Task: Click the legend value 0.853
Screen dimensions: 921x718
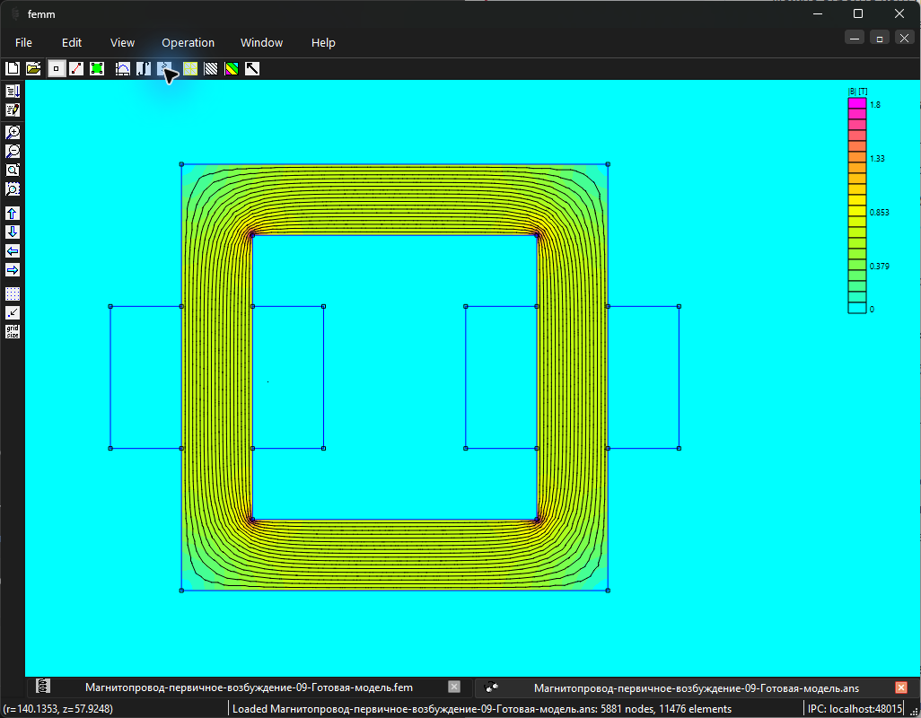Action: pos(880,213)
